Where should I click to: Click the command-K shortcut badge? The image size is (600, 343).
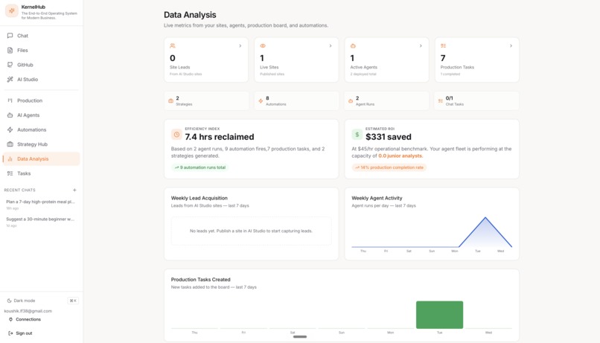point(73,301)
